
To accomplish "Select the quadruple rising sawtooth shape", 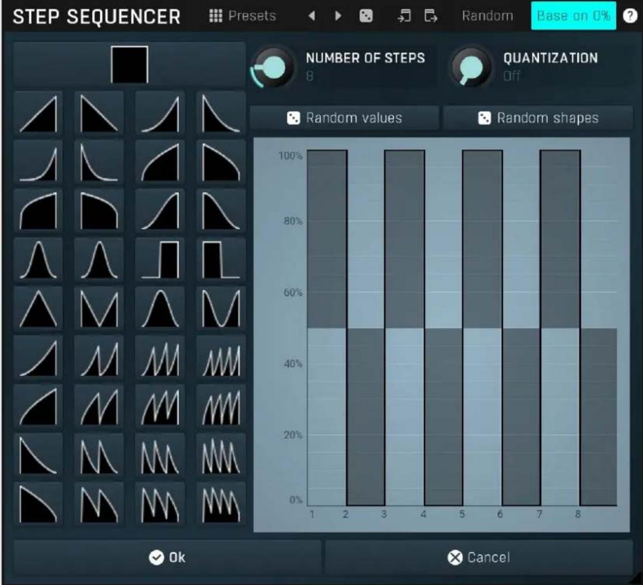I will pos(220,358).
